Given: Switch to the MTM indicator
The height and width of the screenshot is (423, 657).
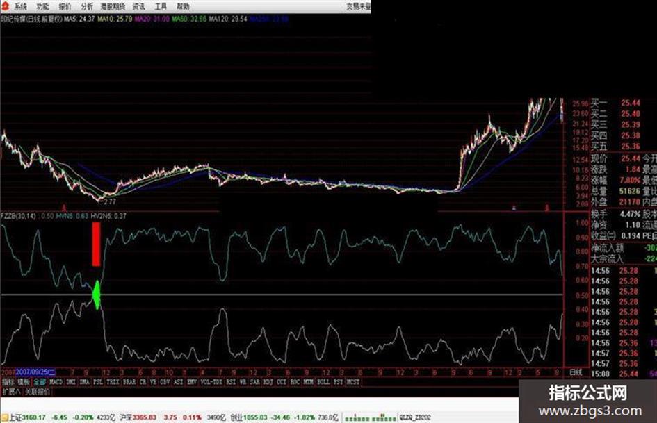Looking at the screenshot, I should (309, 382).
